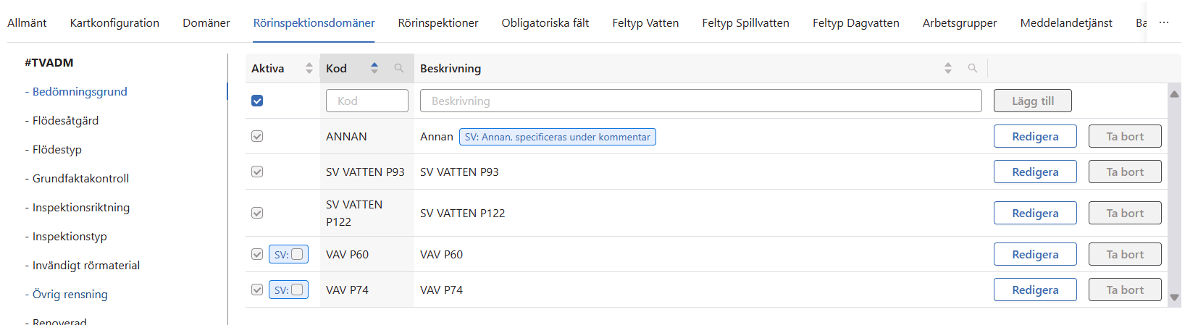Viewport: 1198px width, 325px height.
Task: Sort the Beskrivning column
Action: pos(948,68)
